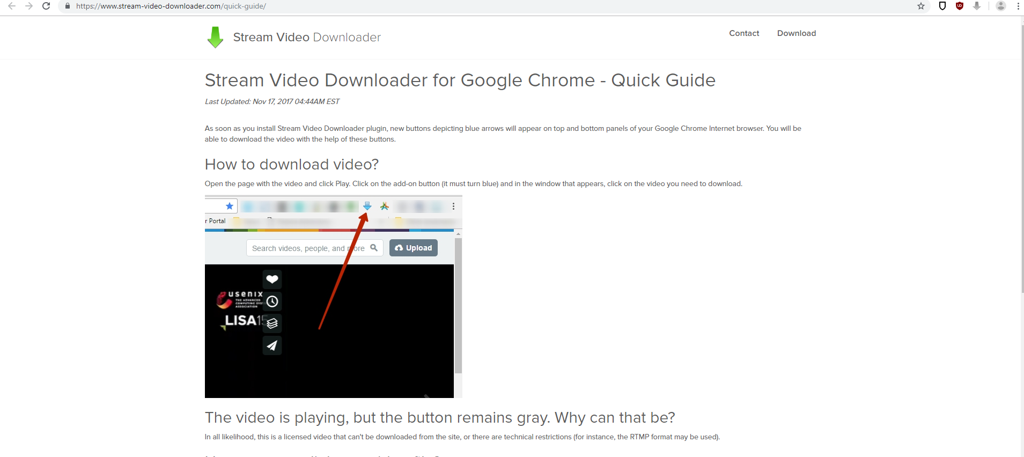Click the How to download video heading
This screenshot has width=1024, height=457.
pyautogui.click(x=292, y=164)
